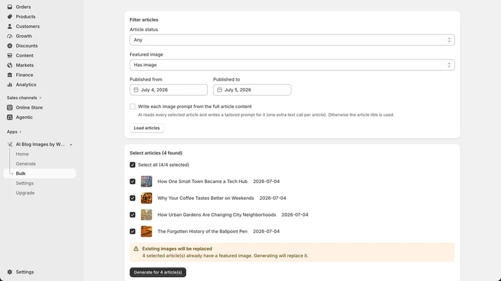Viewport: 501px width, 281px height.
Task: Uncheck the Small Town Tech Hub article
Action: point(133,181)
